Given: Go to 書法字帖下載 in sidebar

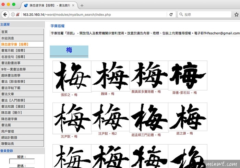Looking at the screenshot, I should click(22, 87).
